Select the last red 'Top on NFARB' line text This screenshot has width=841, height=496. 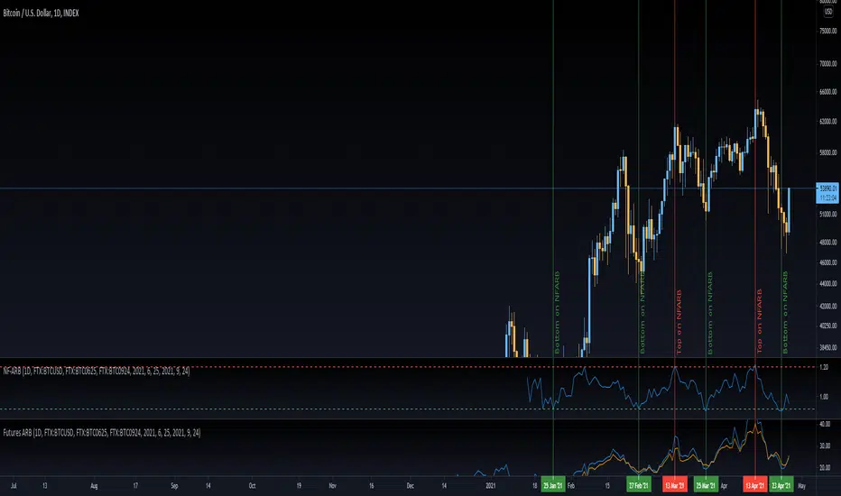coord(760,321)
